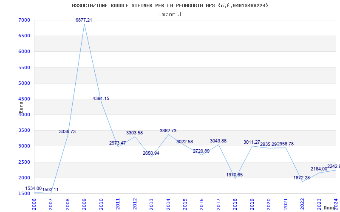Click the 2022 x-axis year label
The height and width of the screenshot is (212, 340).
(302, 204)
